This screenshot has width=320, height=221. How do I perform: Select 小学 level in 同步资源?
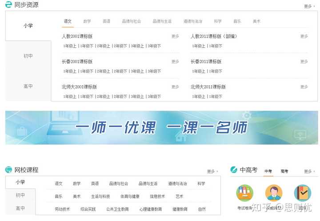(28, 26)
